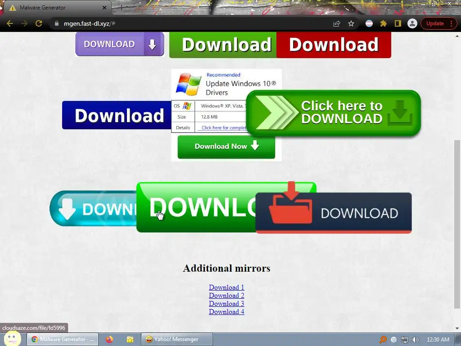Click the share page icon
461x346 pixels.
click(337, 23)
